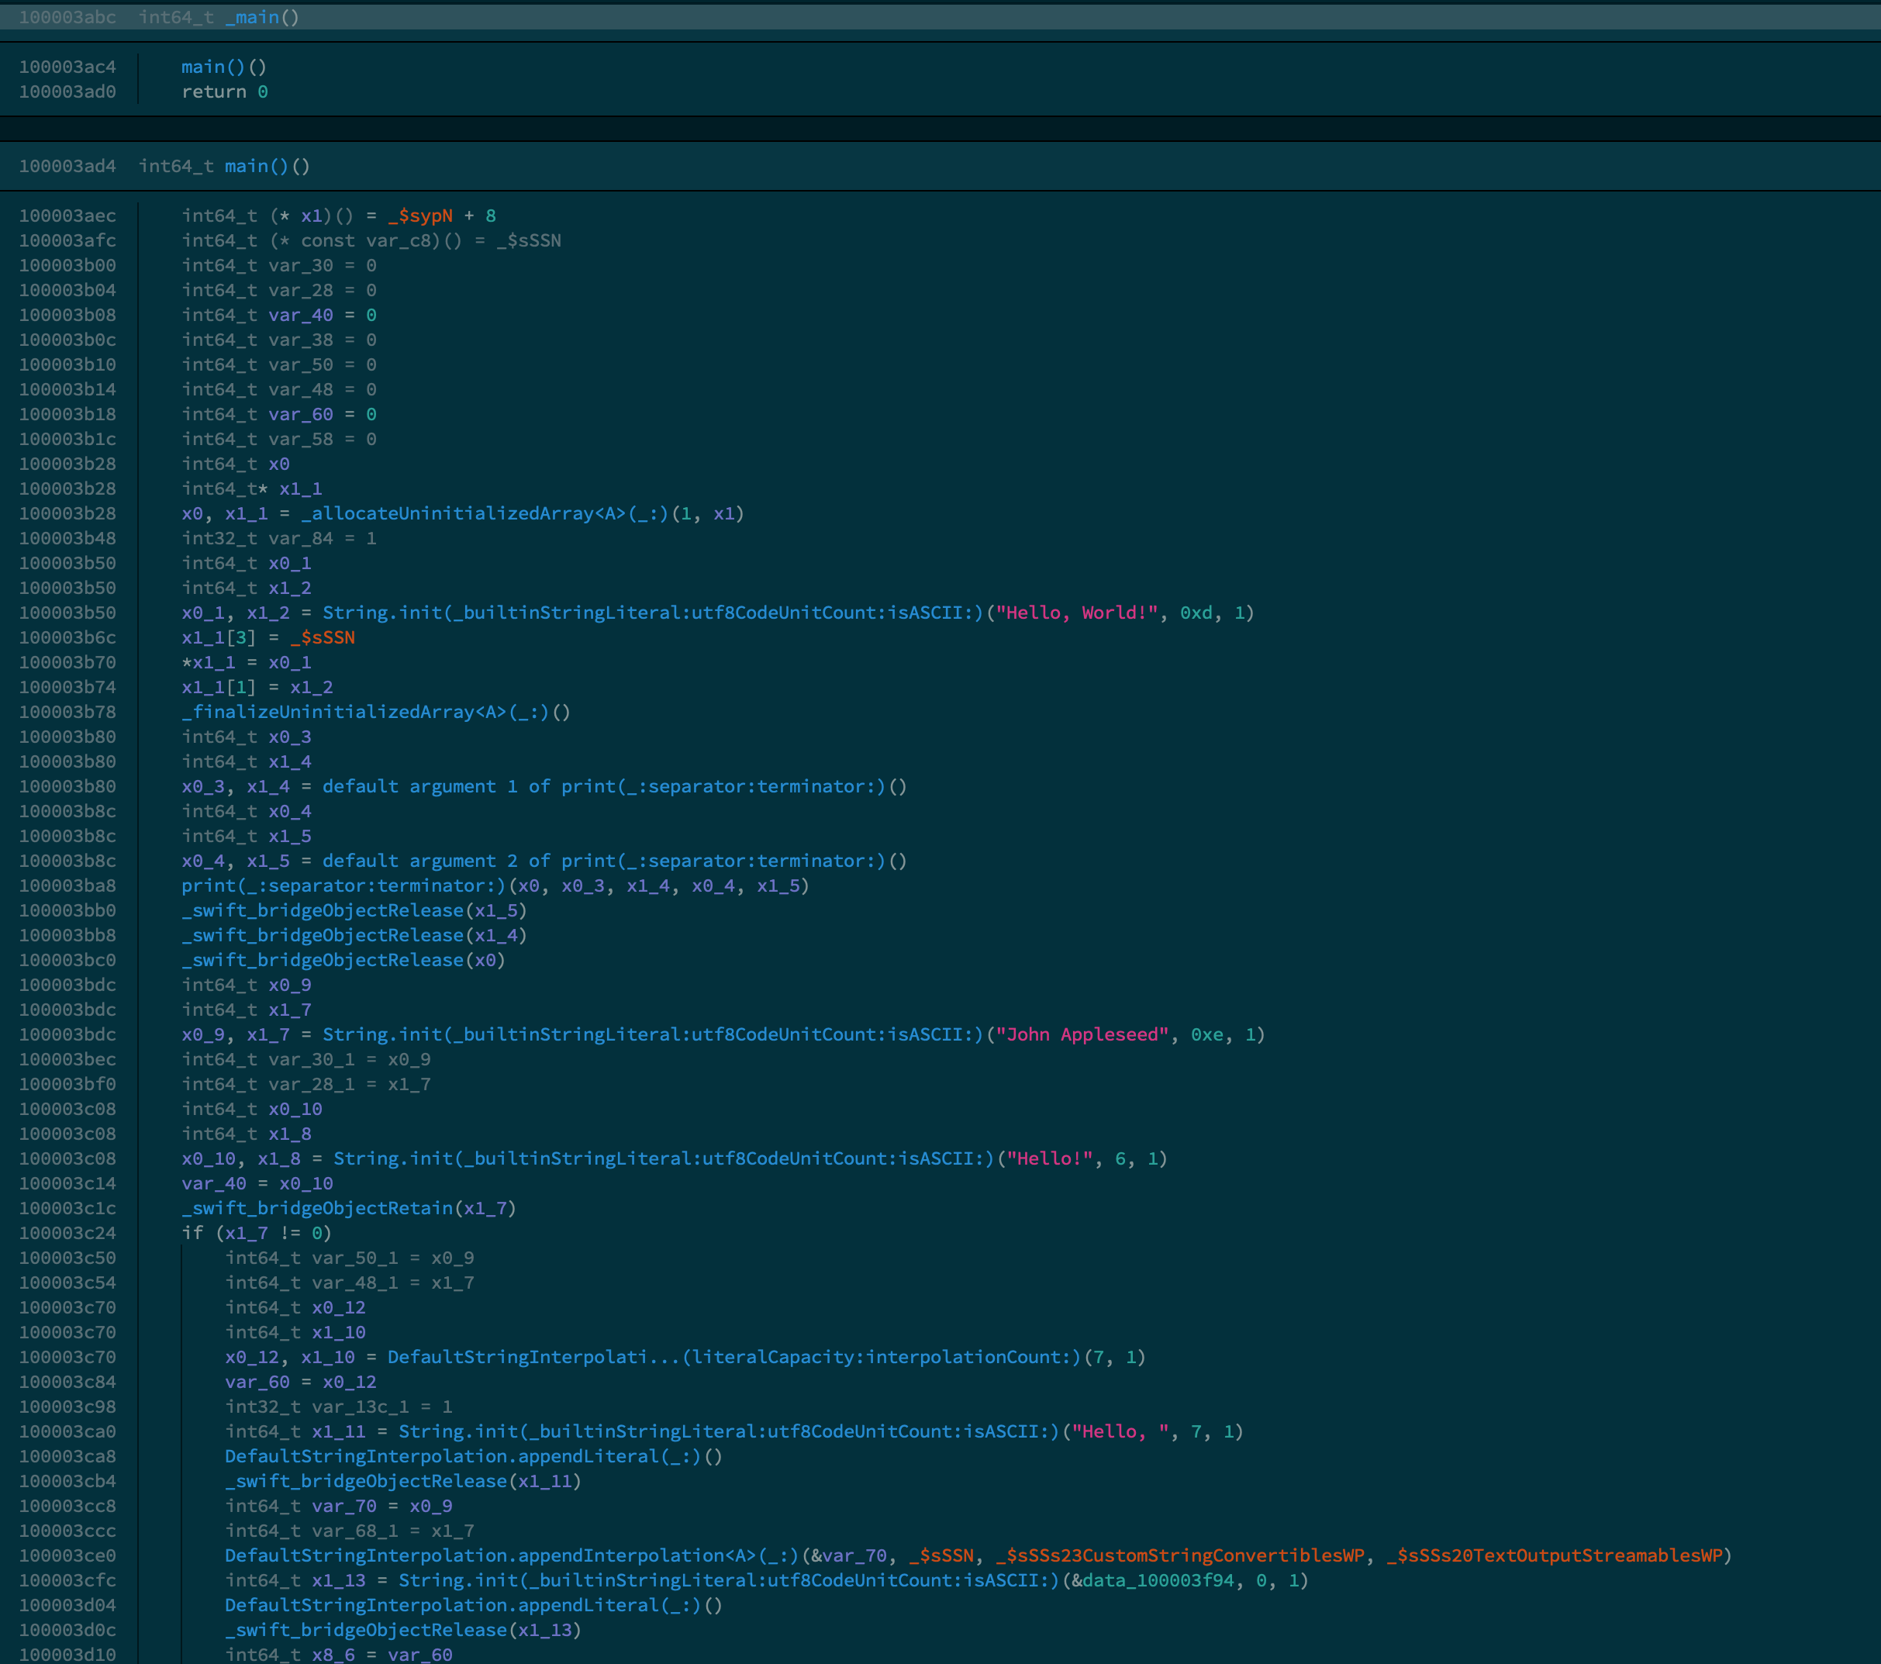The image size is (1881, 1664).
Task: Click _swift_bridgeObjectRelease(x1_11) call
Action: (403, 1483)
